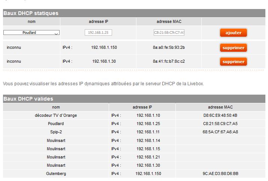Open the Poudlard name dropdown
The image size is (268, 181).
coord(31,33)
